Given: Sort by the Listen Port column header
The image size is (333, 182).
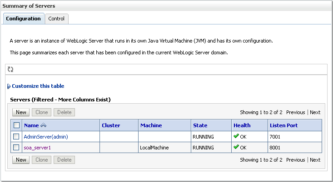Looking at the screenshot, I should tap(284, 125).
